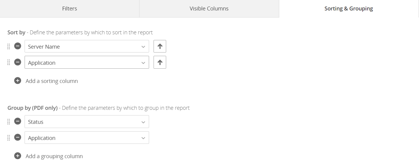
Task: Select the Sorting & Grouping tab
Action: click(349, 9)
